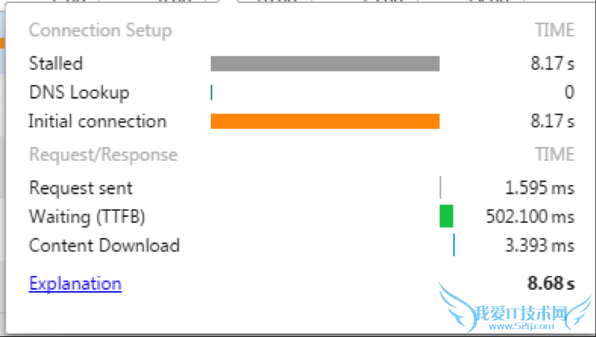Click the green Waiting (TTFB) bar
This screenshot has width=596, height=337.
[446, 216]
